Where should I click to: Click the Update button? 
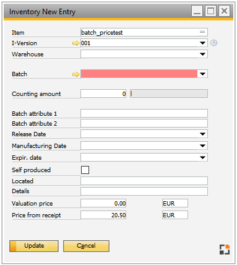pos(34,246)
